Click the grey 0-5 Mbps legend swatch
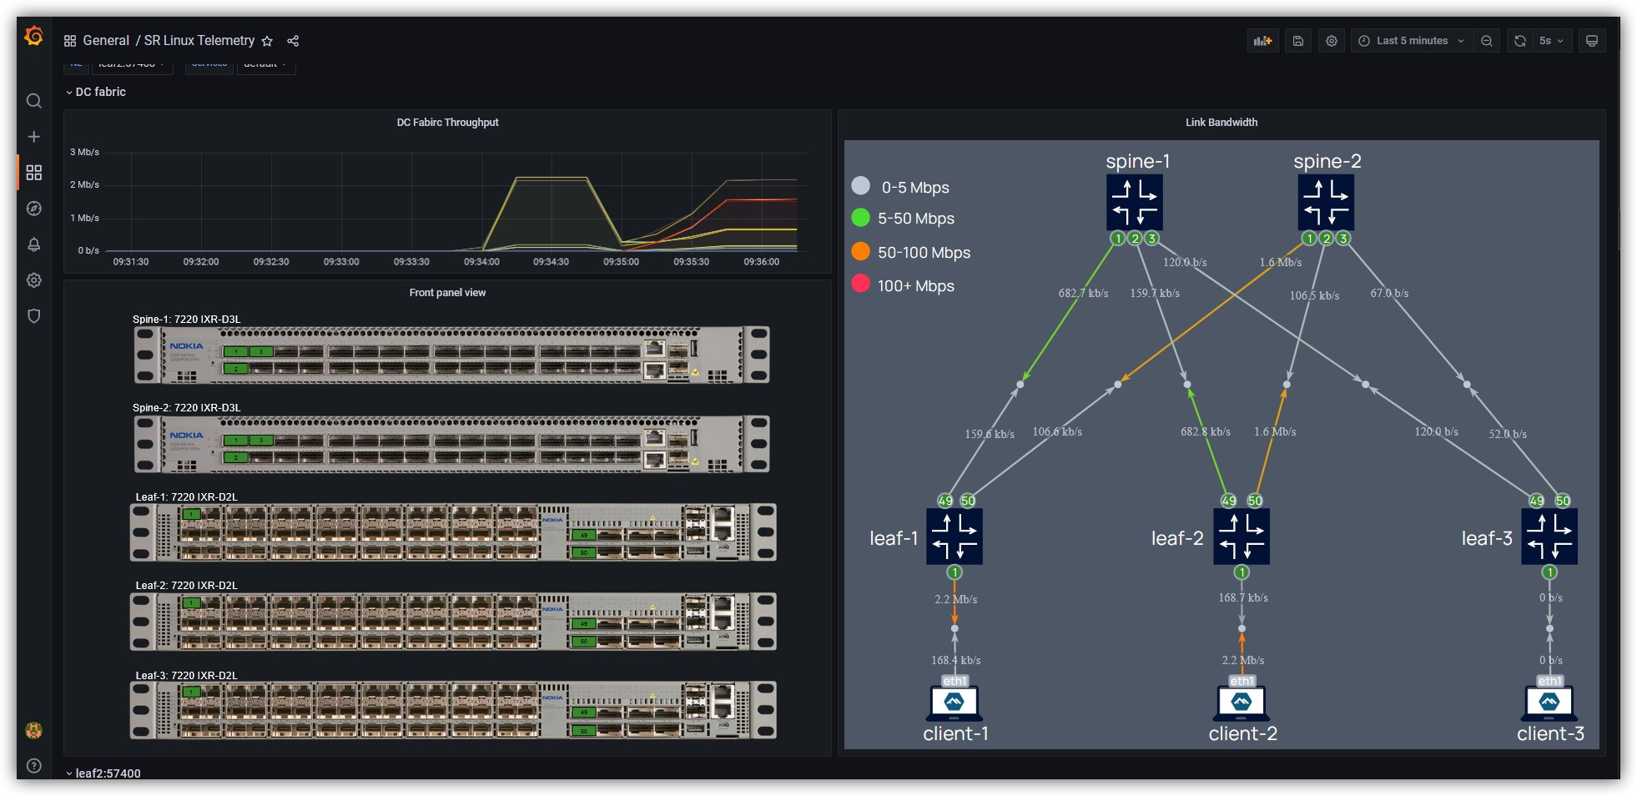The height and width of the screenshot is (796, 1637). [x=861, y=186]
